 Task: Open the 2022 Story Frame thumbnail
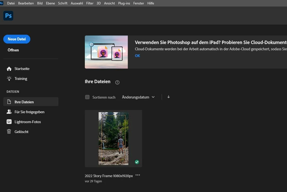tap(113, 138)
